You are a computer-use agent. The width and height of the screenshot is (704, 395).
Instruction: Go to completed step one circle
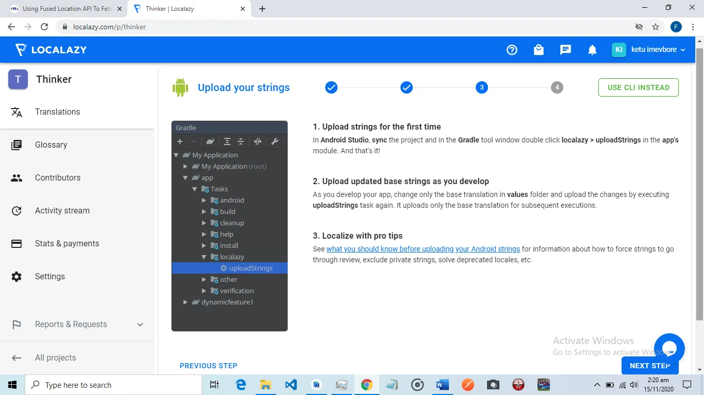click(331, 87)
